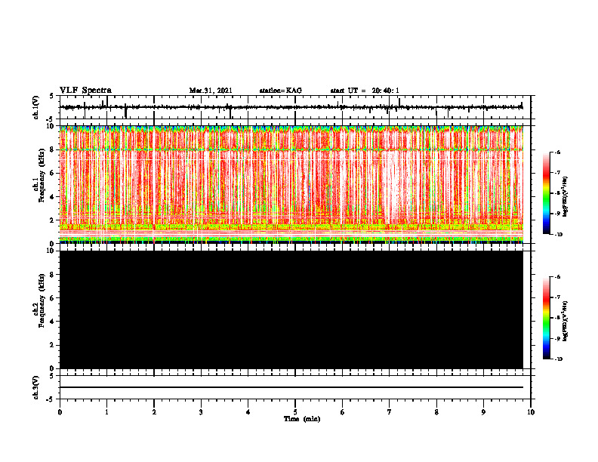Image resolution: width=598 pixels, height=462 pixels.
Task: Click the "10" time axis tick label
Action: pos(531,412)
